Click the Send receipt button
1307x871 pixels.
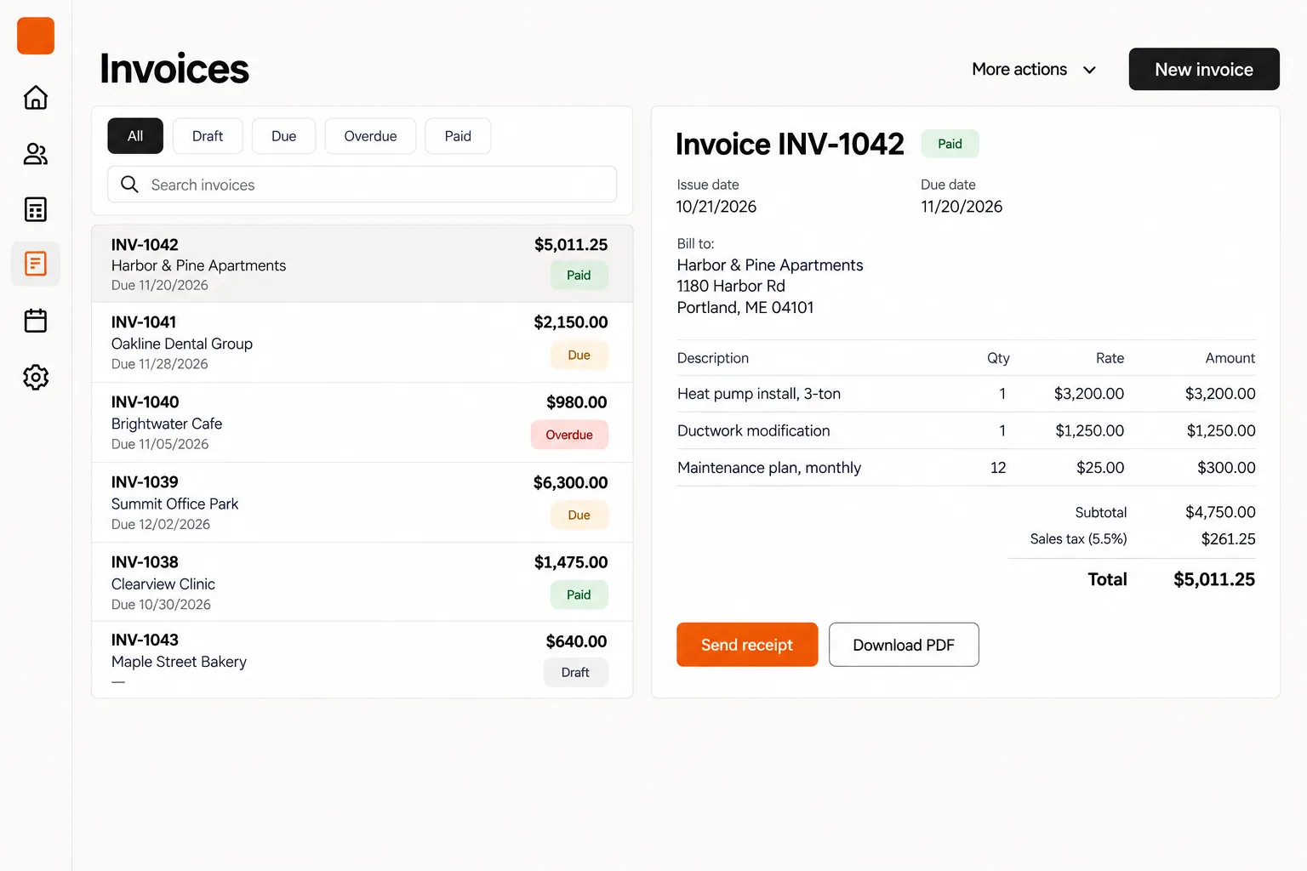[747, 645]
